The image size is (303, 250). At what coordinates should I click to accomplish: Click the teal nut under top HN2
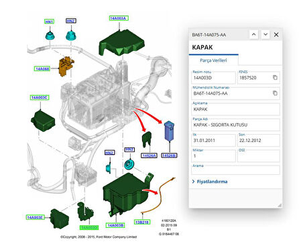tap(71, 36)
